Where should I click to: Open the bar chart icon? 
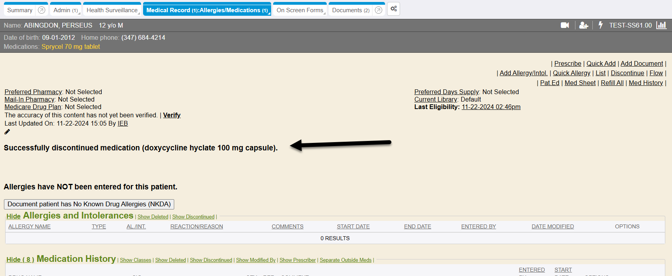(661, 25)
